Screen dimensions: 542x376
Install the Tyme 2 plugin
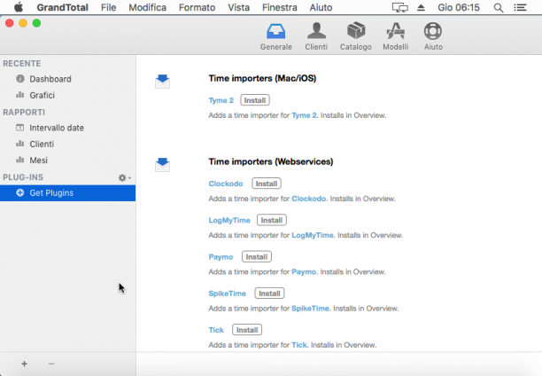255,100
